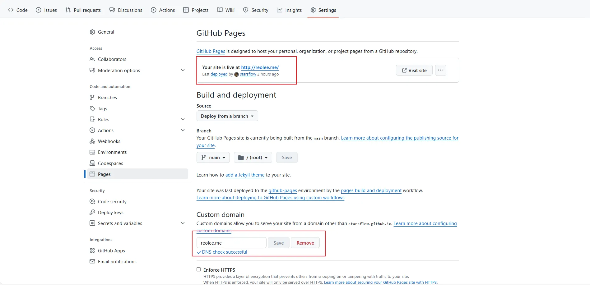Viewport: 590px width, 285px height.
Task: Remove the reolee.me custom domain
Action: click(305, 243)
